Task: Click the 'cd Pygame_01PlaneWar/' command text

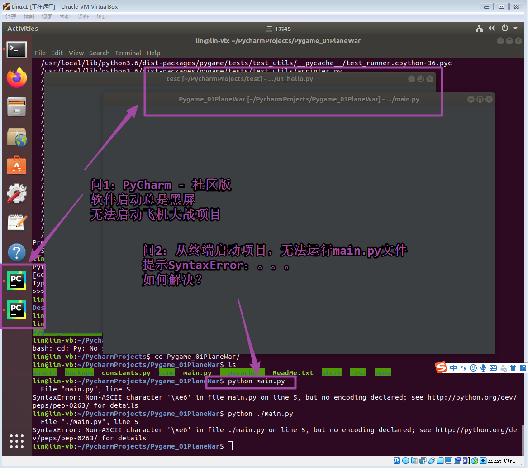Action: (197, 357)
